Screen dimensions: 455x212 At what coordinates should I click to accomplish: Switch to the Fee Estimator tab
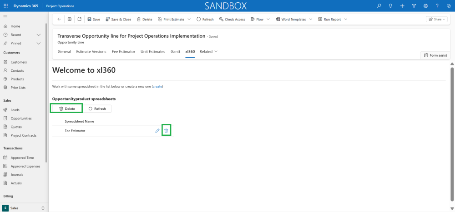point(124,52)
